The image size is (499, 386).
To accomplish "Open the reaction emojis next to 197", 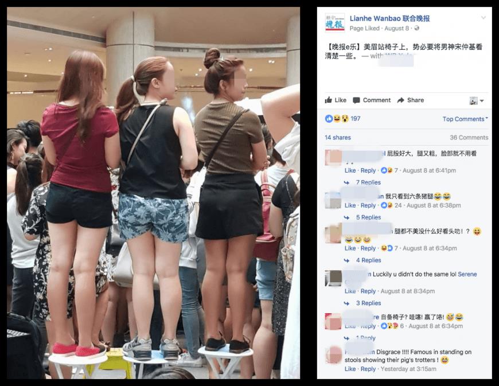I will [x=337, y=119].
